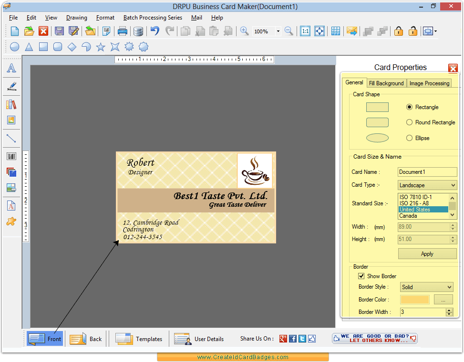Viewport: 464px width, 362px height.
Task: Open border color picker with '...' button
Action: tap(443, 299)
